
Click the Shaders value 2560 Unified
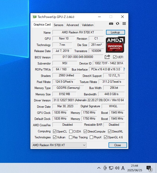[x=66, y=75]
